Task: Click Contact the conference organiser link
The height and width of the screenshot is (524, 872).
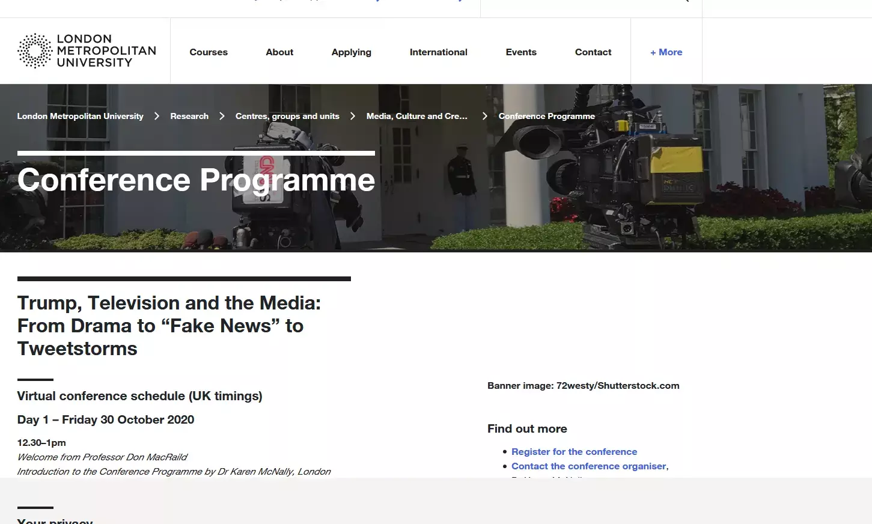Action: [588, 466]
